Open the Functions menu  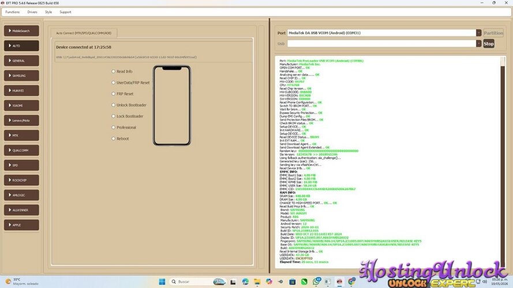point(13,12)
